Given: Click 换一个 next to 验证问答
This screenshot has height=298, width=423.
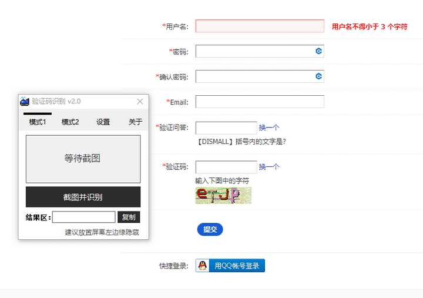Looking at the screenshot, I should pos(268,128).
